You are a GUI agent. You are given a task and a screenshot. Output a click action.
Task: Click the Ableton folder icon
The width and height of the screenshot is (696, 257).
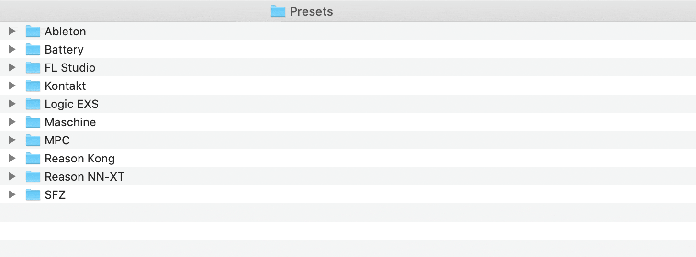point(33,32)
